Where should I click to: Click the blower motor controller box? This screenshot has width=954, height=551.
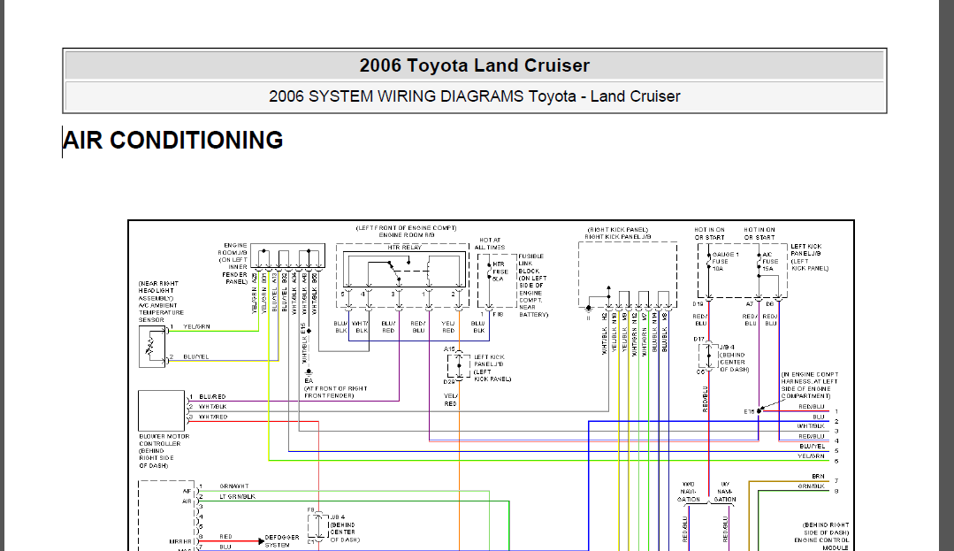coord(161,411)
